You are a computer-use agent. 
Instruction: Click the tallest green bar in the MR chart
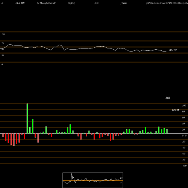[27, 118]
